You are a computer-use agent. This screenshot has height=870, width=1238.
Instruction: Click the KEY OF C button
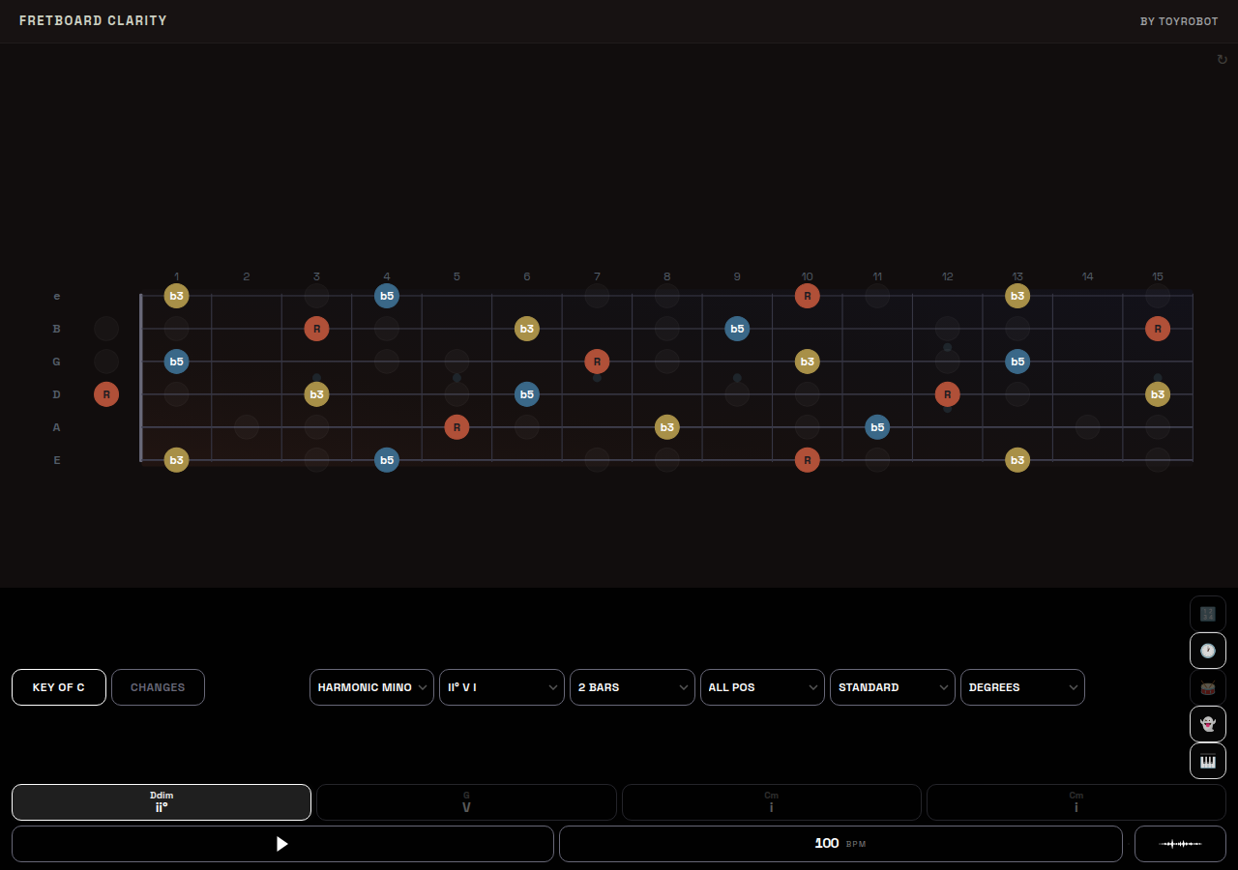pos(59,687)
